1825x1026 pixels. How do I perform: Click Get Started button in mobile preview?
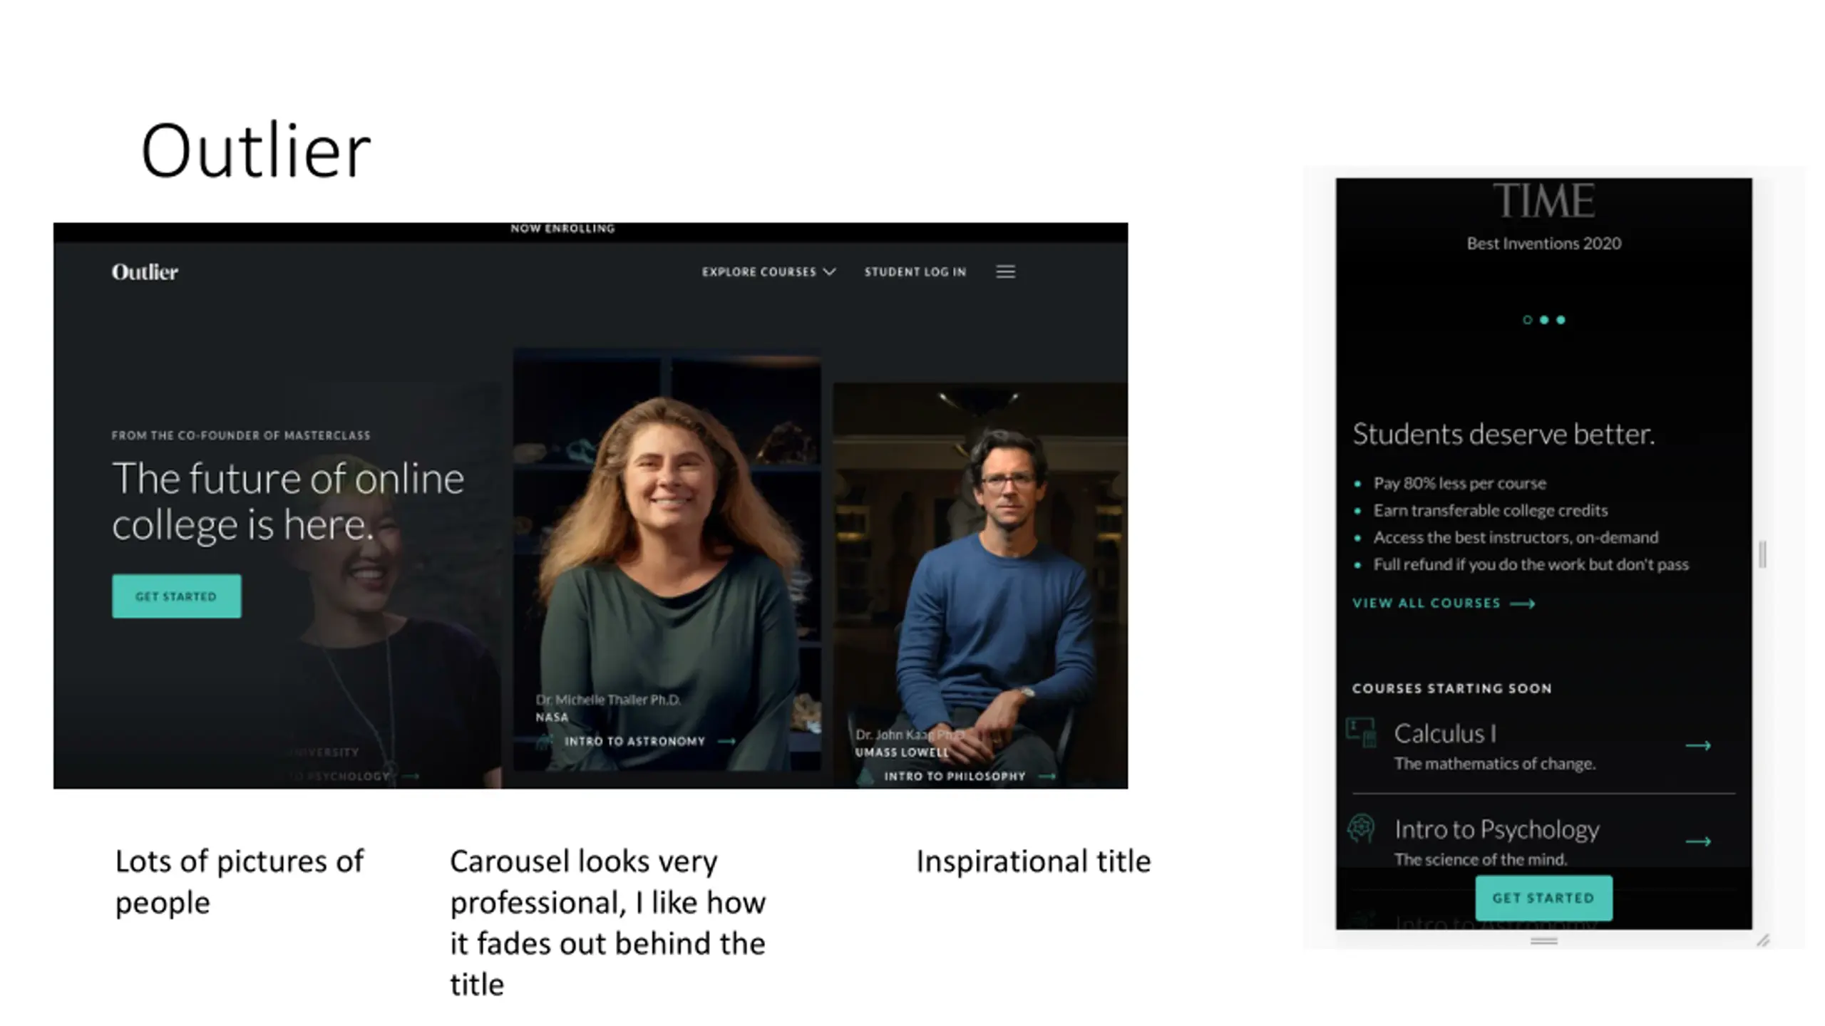click(1543, 898)
